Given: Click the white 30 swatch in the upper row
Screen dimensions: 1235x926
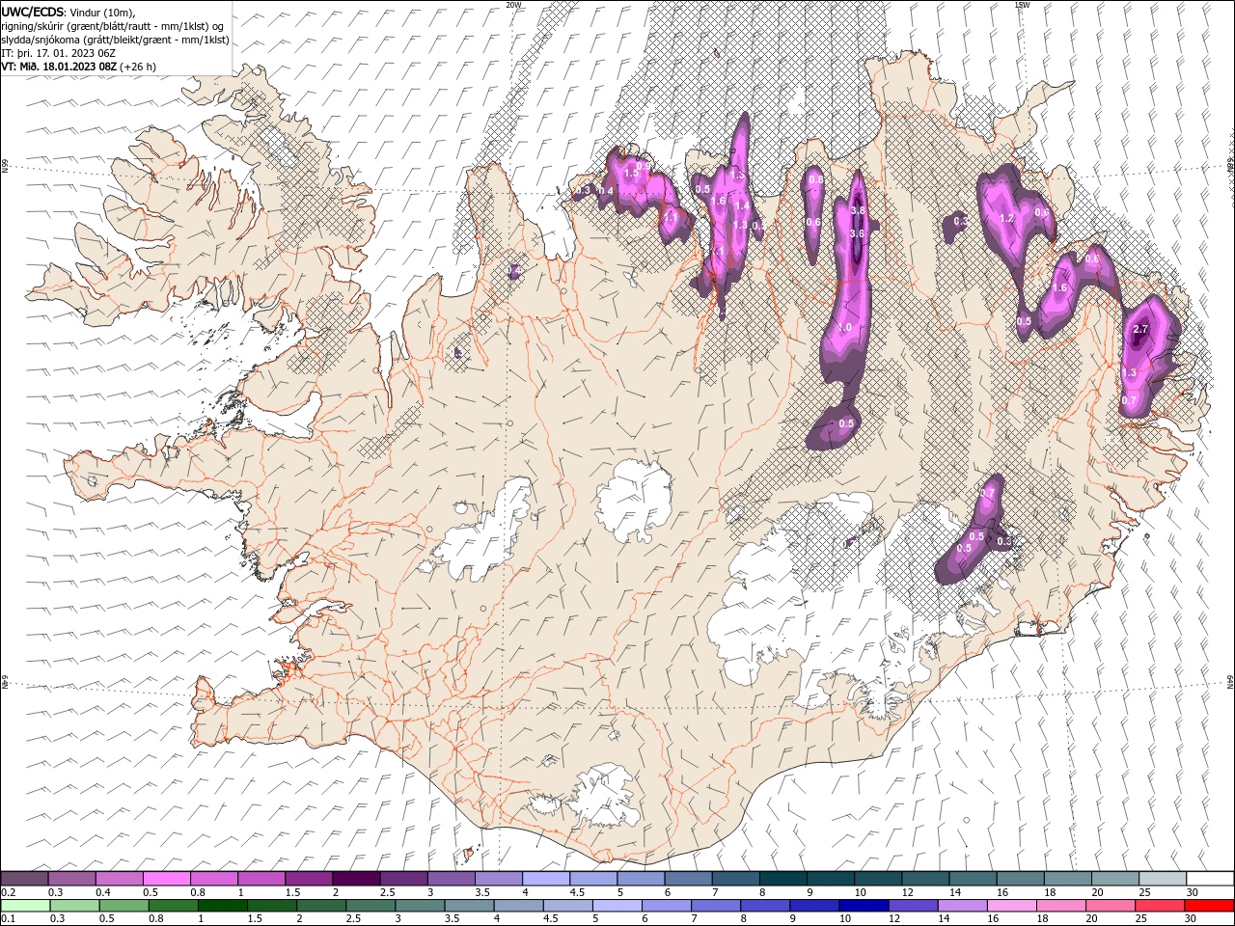Looking at the screenshot, I should [x=1208, y=879].
